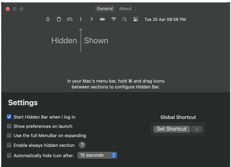
Task: Click the magnifying glass search icon
Action: tap(125, 19)
